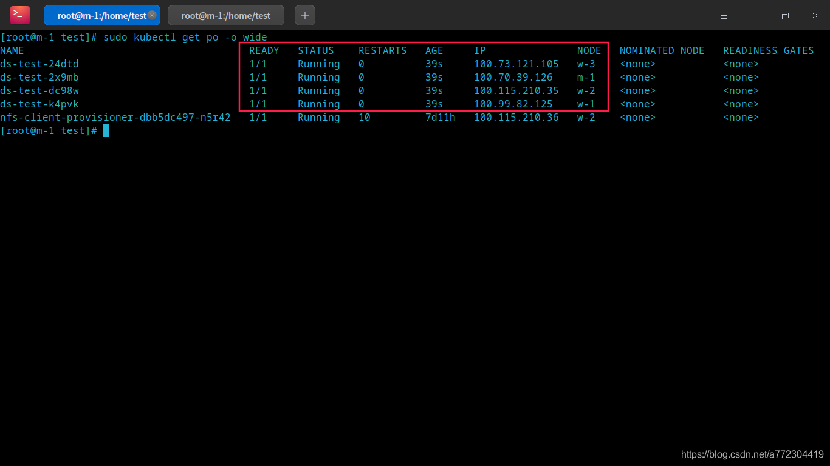This screenshot has height=466, width=830.
Task: Click IP address 100.99.82.125
Action: (x=513, y=104)
